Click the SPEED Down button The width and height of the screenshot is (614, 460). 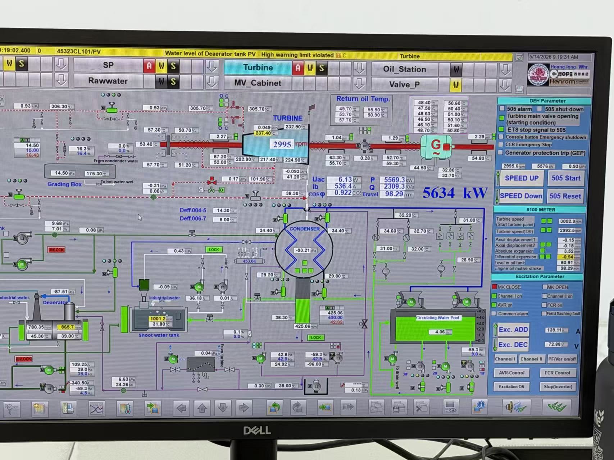click(x=520, y=196)
